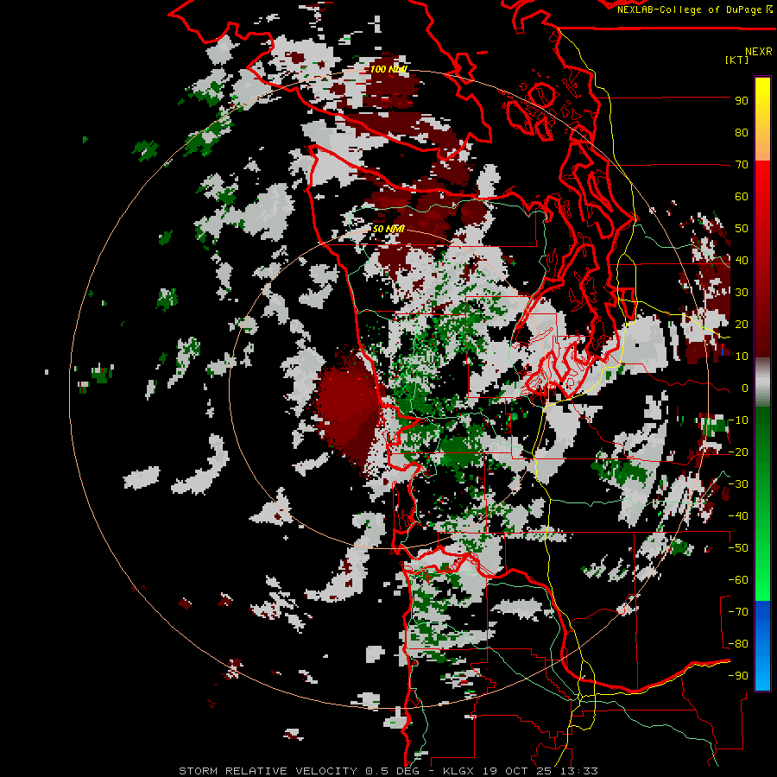Viewport: 777px width, 777px height.
Task: Click the 30 value on the velocity scale
Action: 742,293
